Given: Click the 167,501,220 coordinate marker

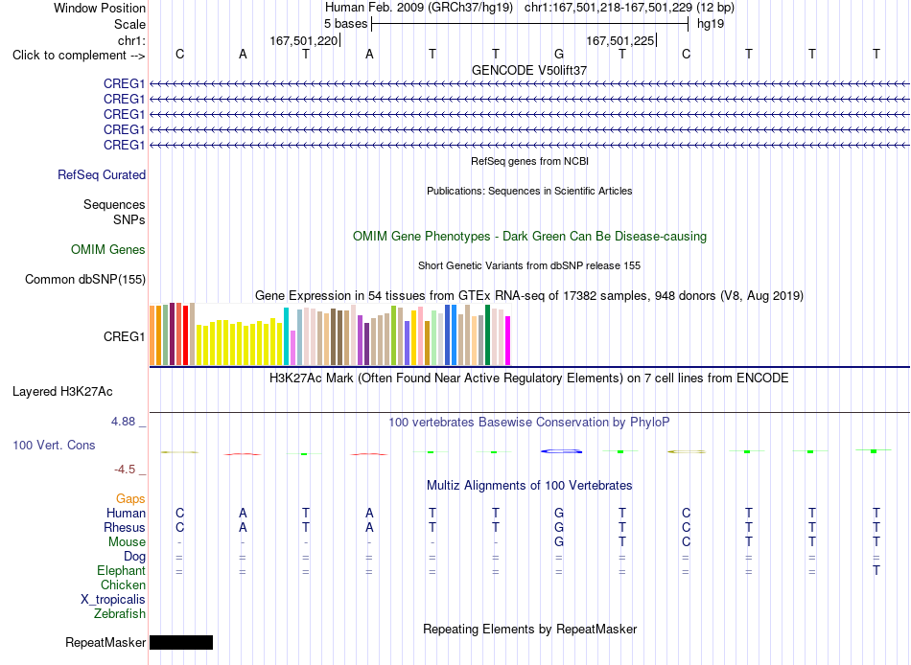Looking at the screenshot, I should [304, 40].
